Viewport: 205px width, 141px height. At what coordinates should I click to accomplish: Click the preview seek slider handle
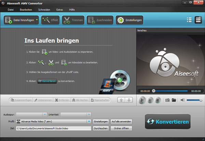tap(154, 91)
